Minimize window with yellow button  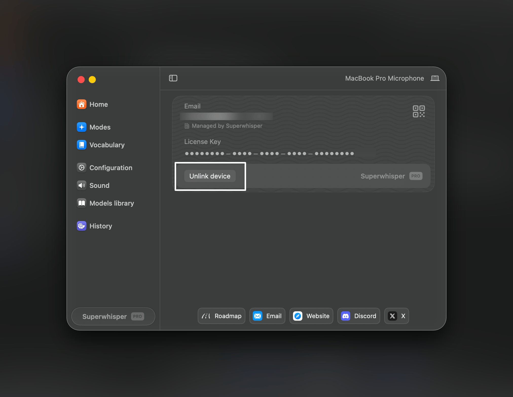coord(92,80)
